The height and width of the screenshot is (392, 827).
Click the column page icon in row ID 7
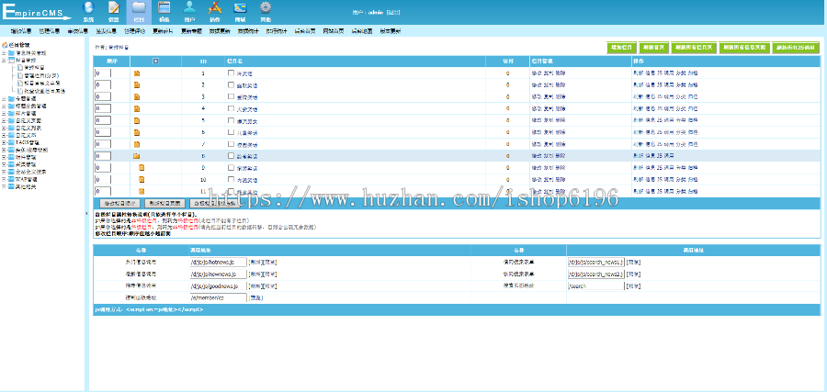[x=137, y=144]
